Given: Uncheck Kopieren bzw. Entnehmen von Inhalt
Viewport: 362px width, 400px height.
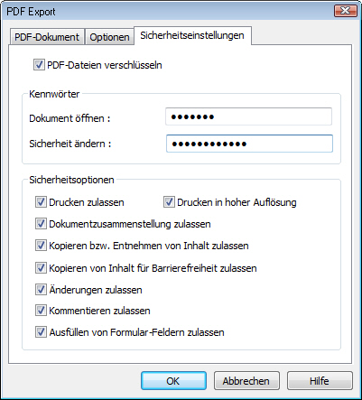Looking at the screenshot, I should click(41, 246).
